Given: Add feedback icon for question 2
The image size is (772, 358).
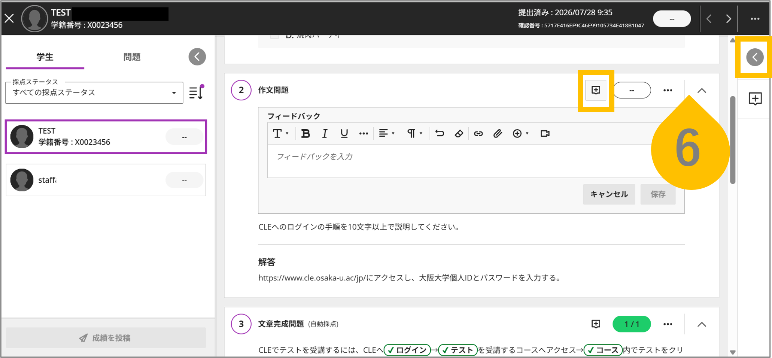Looking at the screenshot, I should (x=596, y=90).
